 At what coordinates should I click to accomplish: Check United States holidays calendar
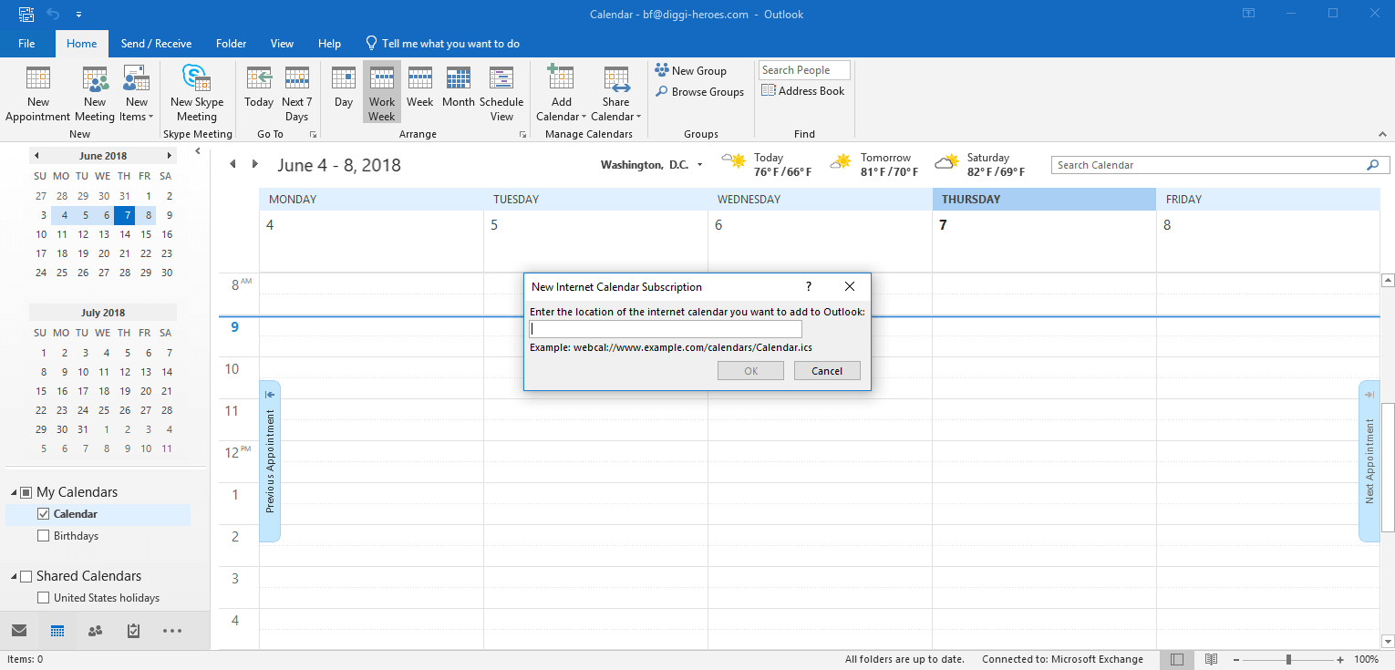click(x=43, y=598)
